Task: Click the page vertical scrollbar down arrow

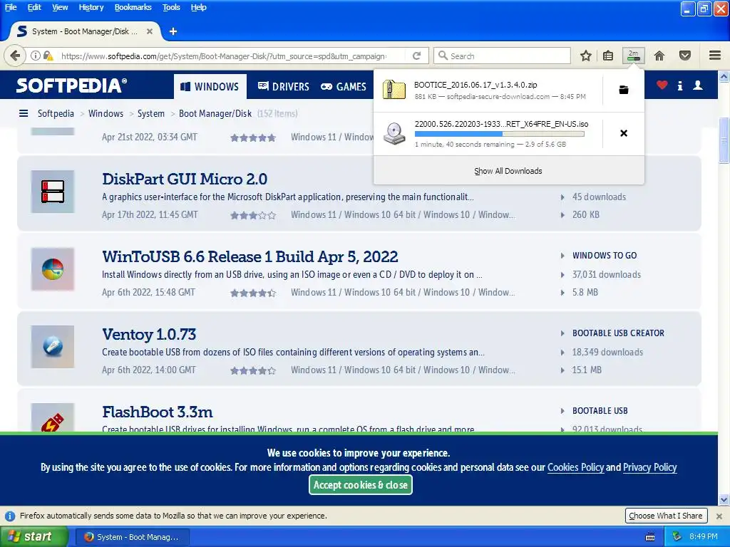Action: [x=724, y=500]
